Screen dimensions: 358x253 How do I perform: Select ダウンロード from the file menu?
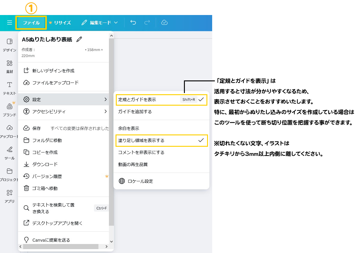(45, 164)
